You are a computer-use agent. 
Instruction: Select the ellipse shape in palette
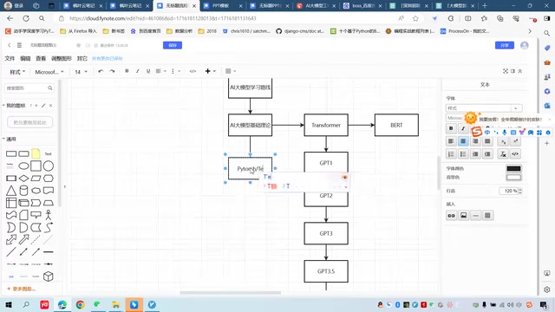(x=23, y=166)
